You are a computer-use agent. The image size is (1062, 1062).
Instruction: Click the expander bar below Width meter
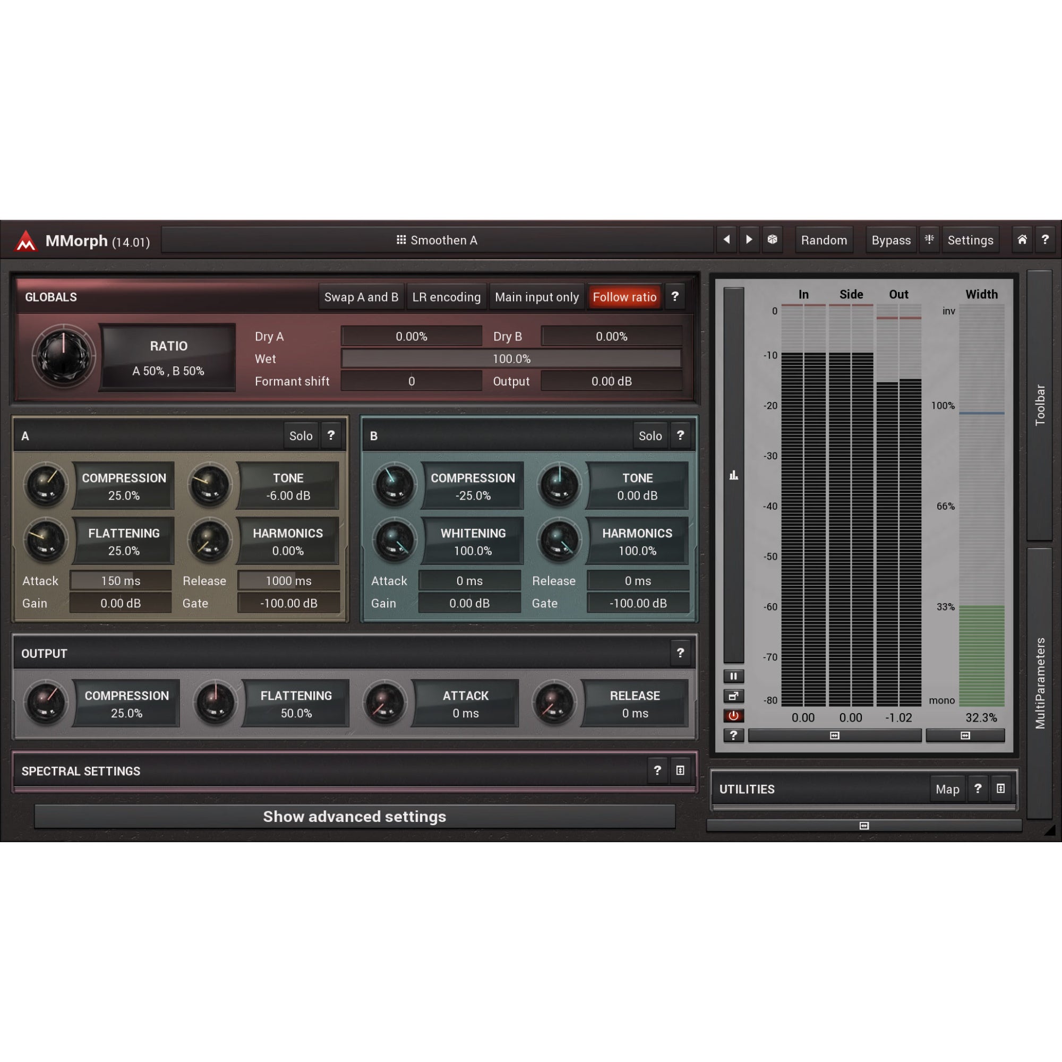[965, 735]
